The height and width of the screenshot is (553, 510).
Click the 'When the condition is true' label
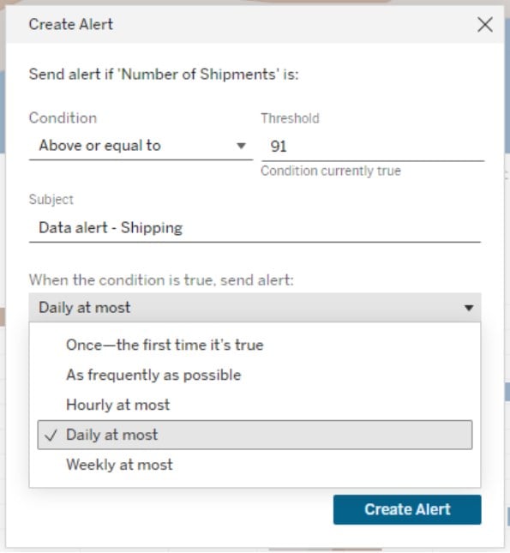(161, 280)
